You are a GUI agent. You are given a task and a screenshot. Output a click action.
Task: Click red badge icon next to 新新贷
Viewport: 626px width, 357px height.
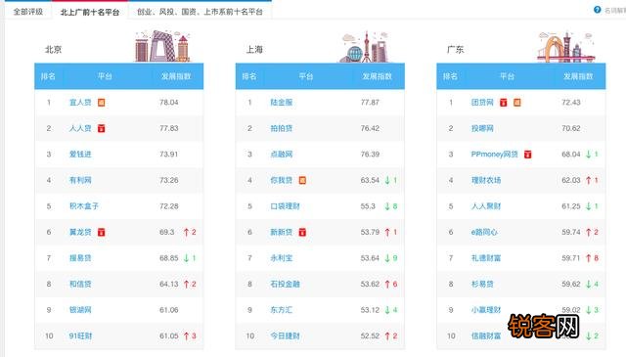[302, 233]
